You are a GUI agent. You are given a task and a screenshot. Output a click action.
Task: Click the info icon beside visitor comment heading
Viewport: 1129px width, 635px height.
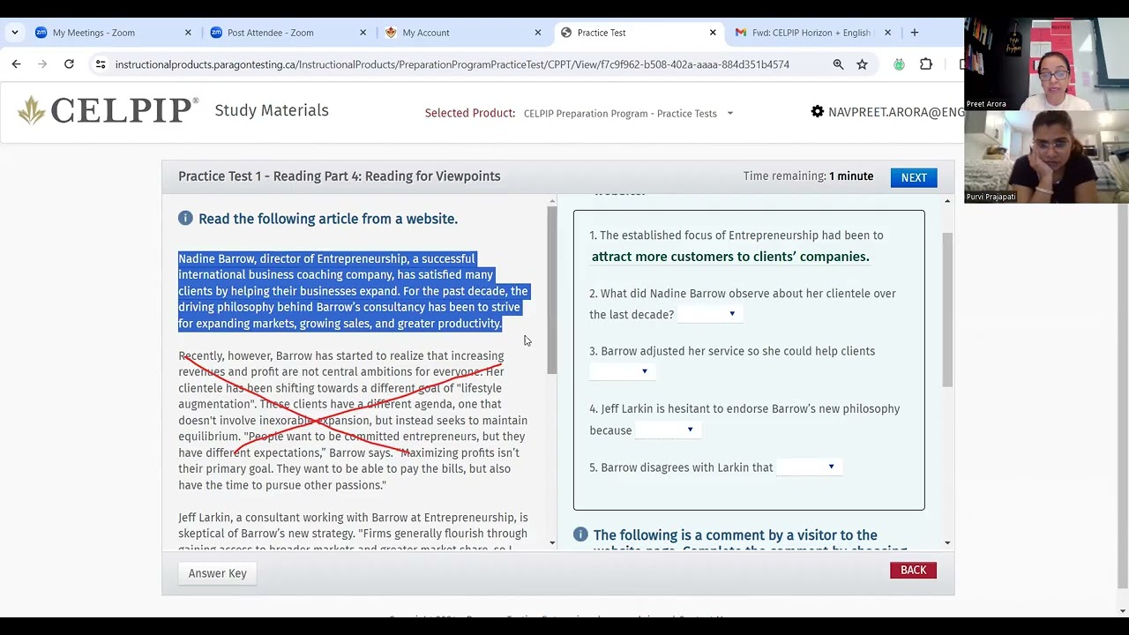point(580,534)
